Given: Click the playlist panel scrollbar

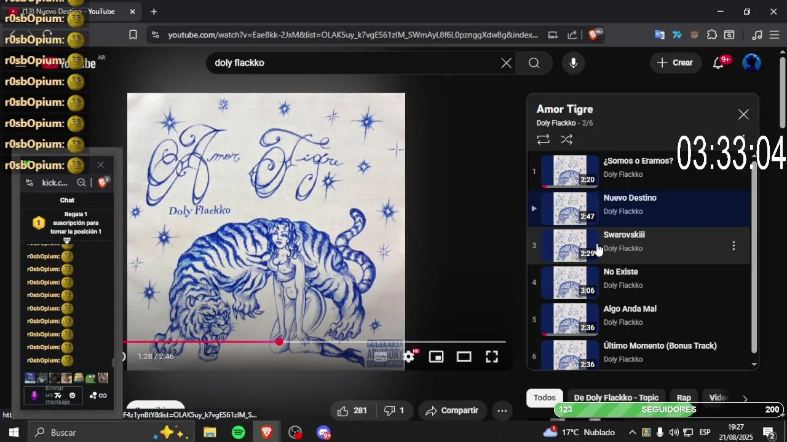Looking at the screenshot, I should click(754, 258).
